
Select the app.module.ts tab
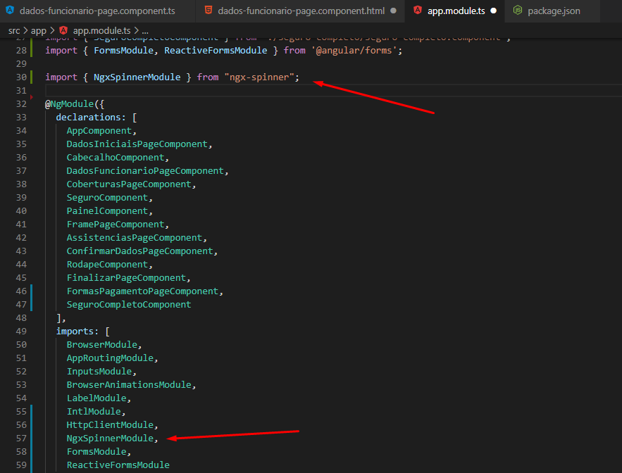(x=456, y=11)
